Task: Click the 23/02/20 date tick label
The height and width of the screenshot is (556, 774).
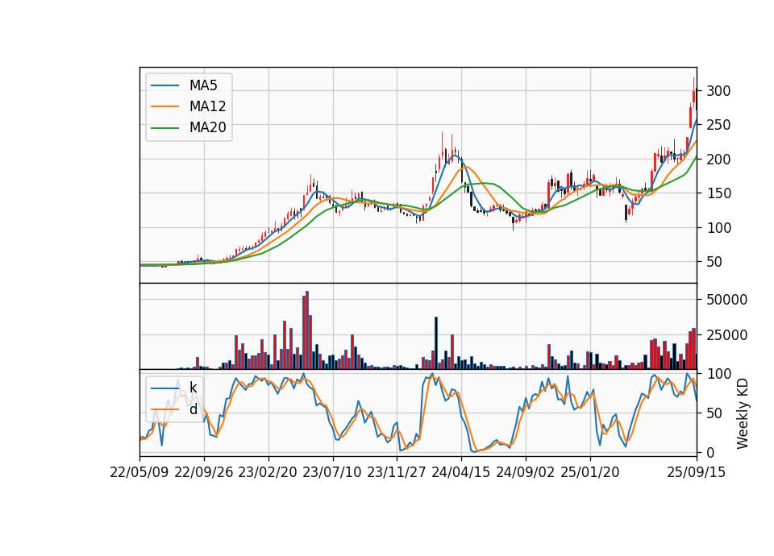Action: pos(268,472)
